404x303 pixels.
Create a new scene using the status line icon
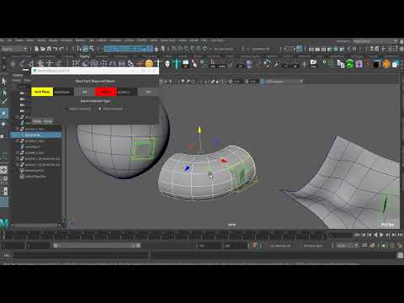pos(36,49)
